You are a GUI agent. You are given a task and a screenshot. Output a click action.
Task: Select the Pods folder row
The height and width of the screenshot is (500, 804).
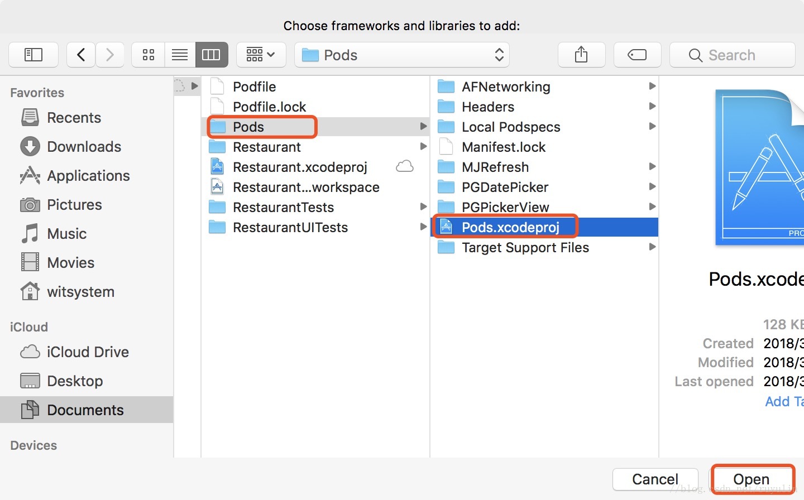coord(315,127)
